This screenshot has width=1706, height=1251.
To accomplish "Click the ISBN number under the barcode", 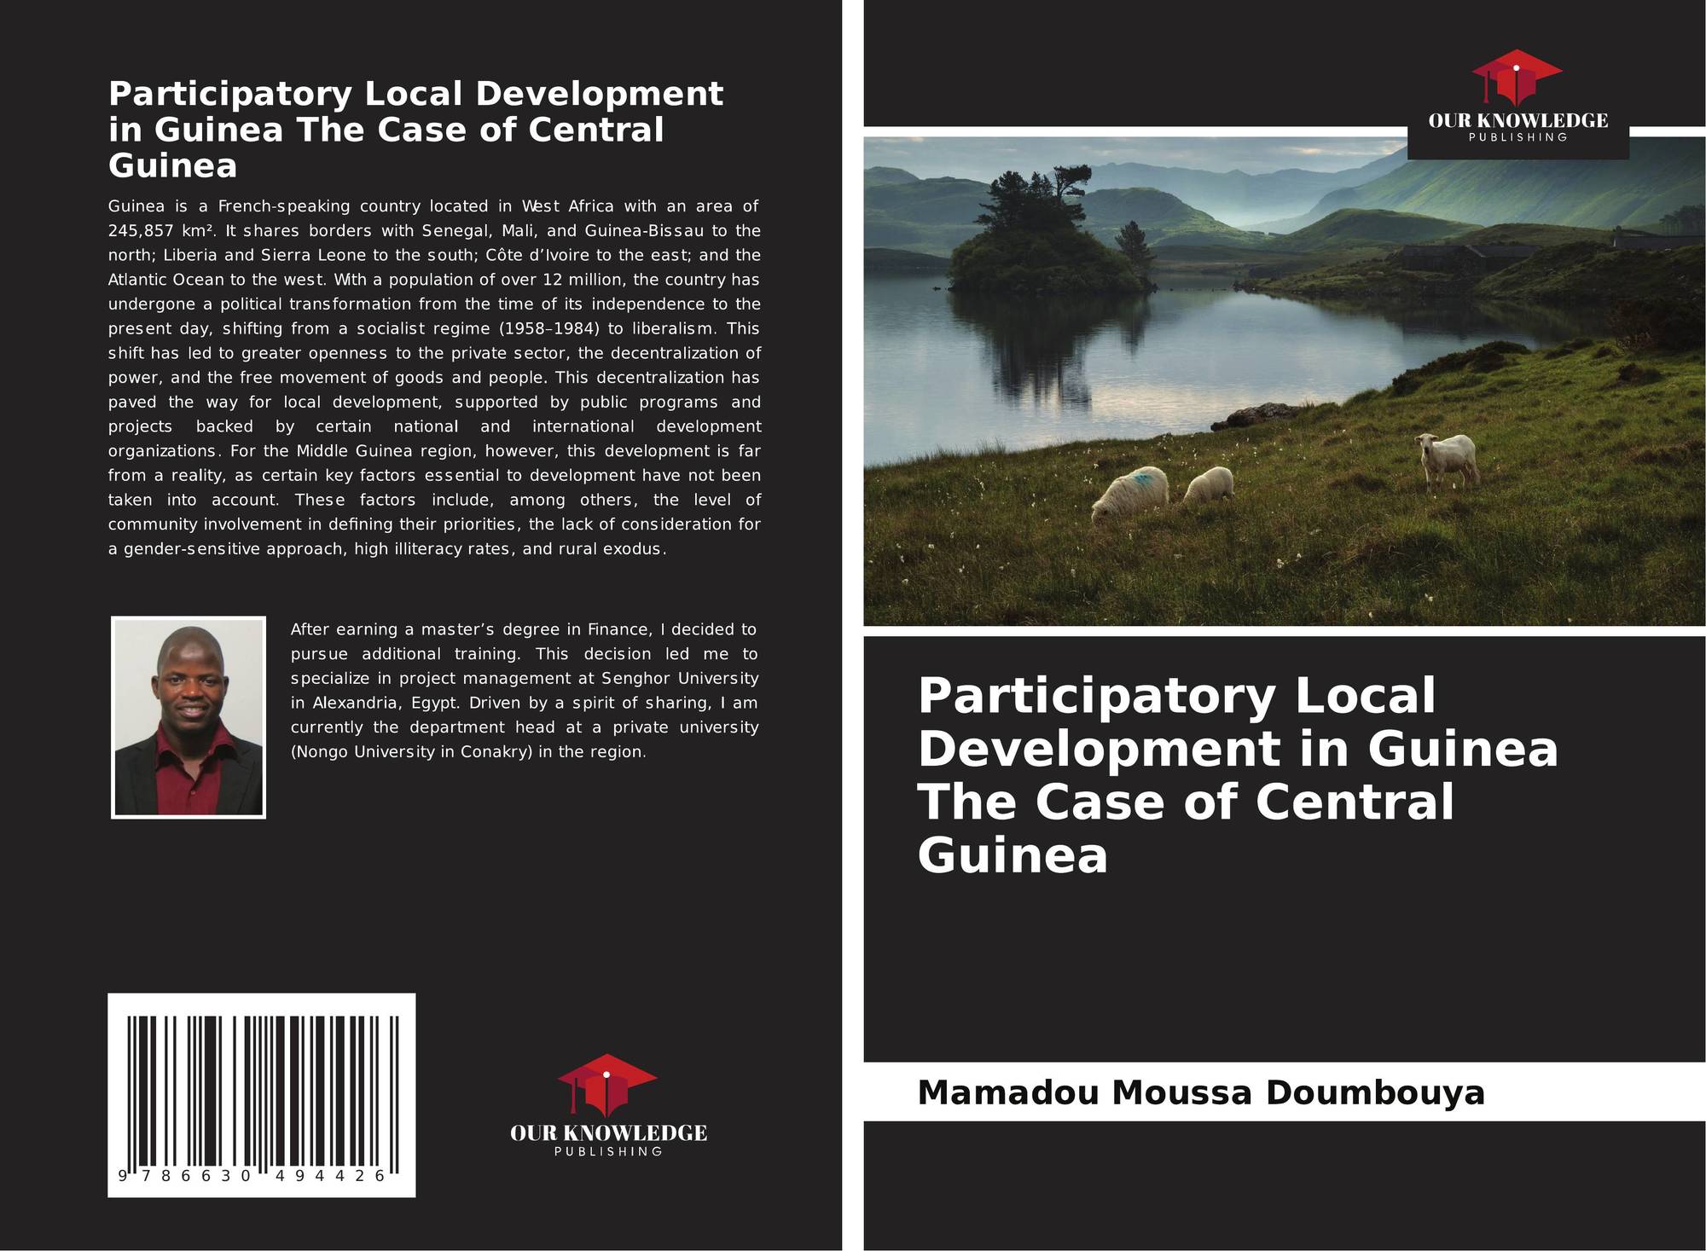I will click(x=252, y=1175).
